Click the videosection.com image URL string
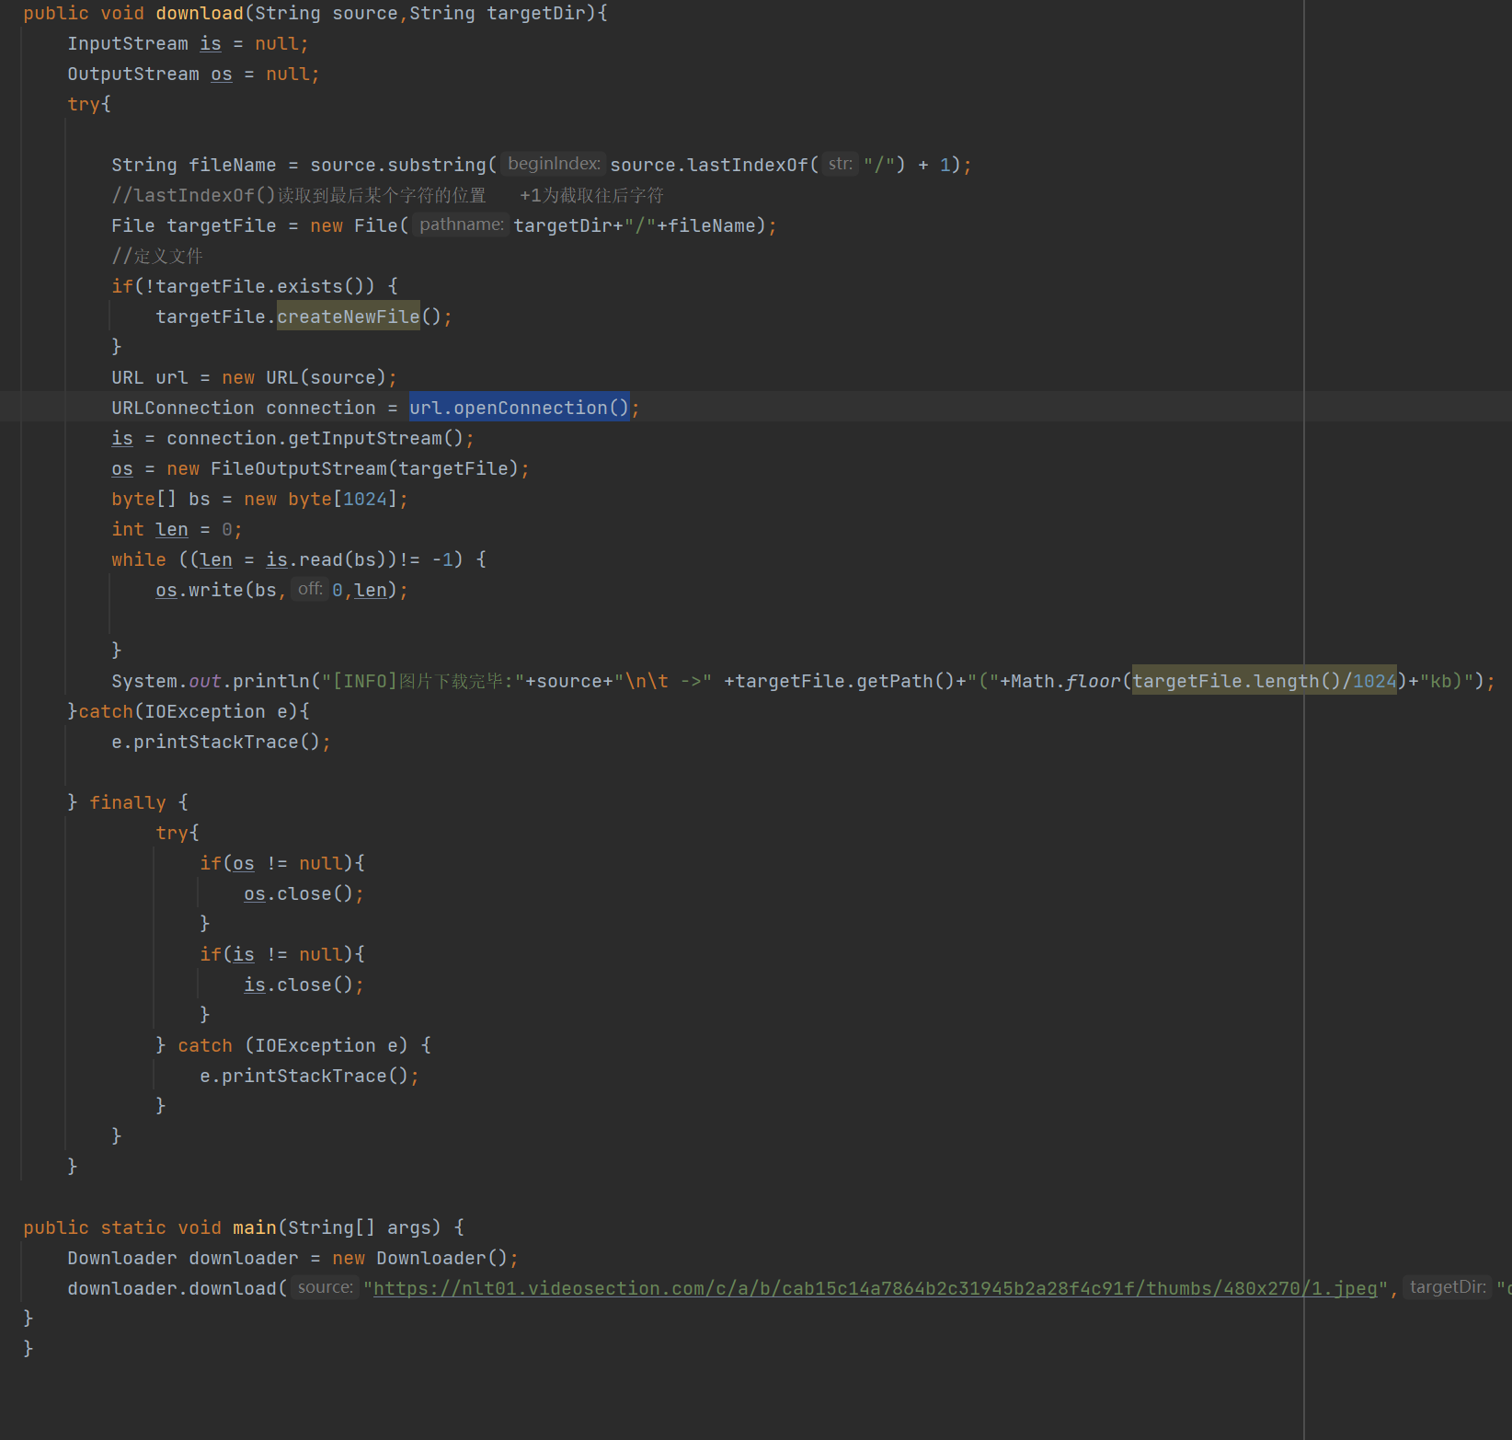Viewport: 1512px width, 1440px height. 874,1288
